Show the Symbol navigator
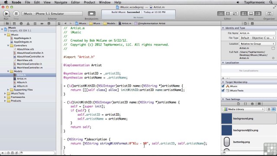The image size is (277, 156). click(x=14, y=23)
